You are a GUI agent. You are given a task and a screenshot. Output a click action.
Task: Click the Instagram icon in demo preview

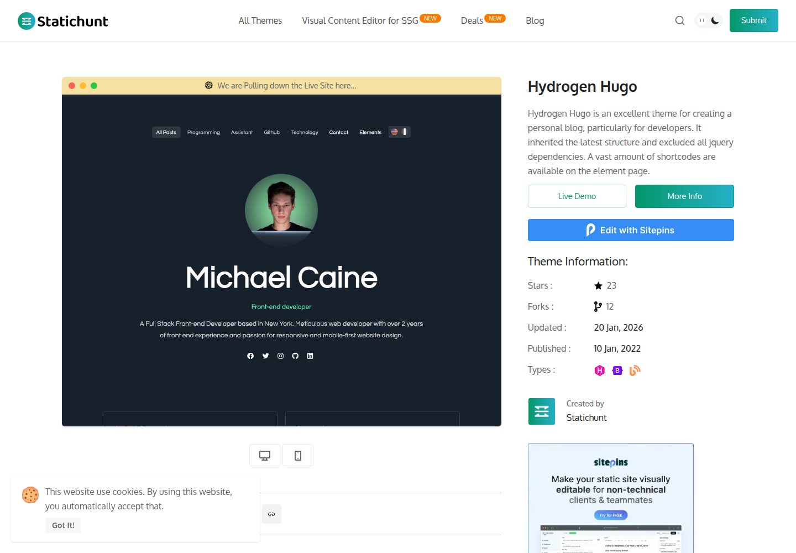click(280, 356)
